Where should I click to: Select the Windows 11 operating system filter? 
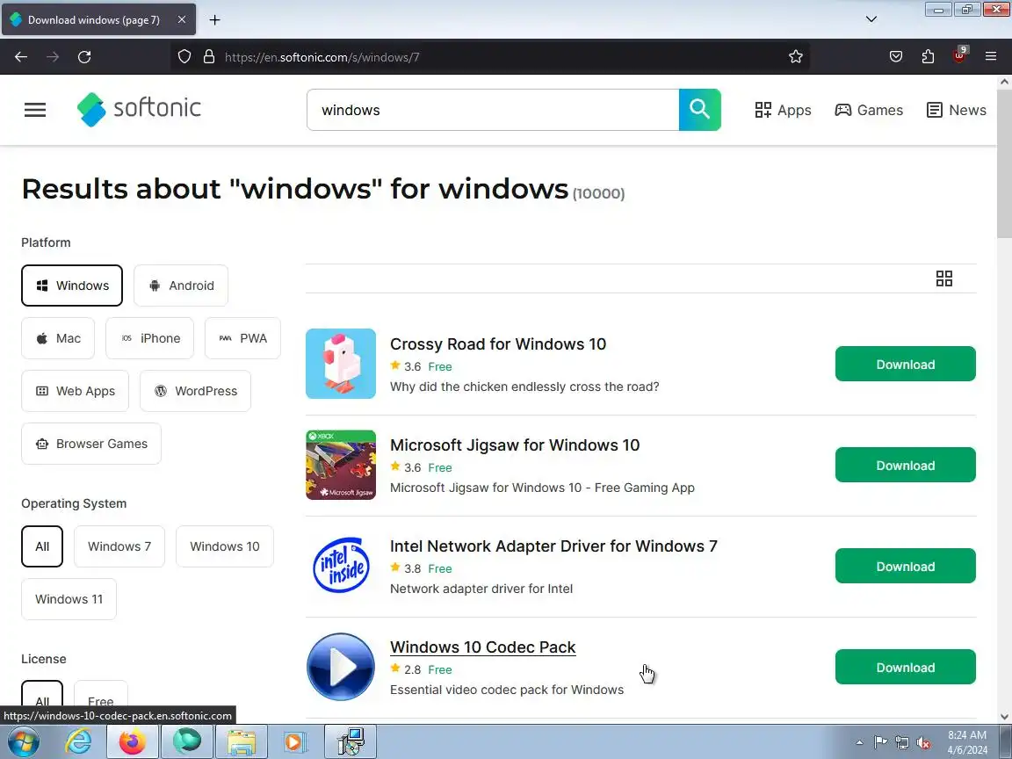[x=69, y=599]
